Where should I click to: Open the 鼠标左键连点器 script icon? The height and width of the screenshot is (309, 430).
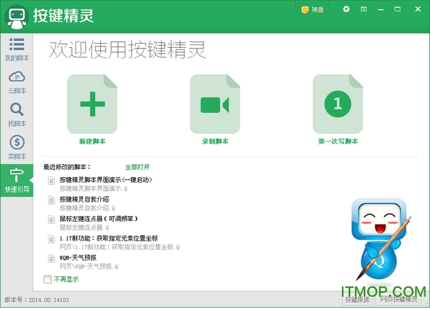point(52,219)
